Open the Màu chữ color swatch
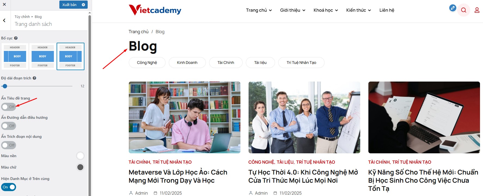This screenshot has width=483, height=196. (x=80, y=167)
